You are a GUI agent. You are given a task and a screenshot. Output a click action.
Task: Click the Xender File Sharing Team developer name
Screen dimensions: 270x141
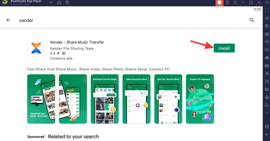click(x=72, y=48)
